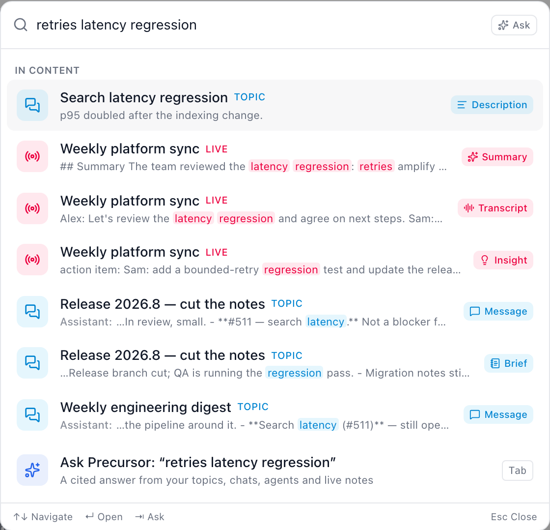The image size is (550, 530).
Task: Click the Open hint in the footer
Action: (104, 517)
